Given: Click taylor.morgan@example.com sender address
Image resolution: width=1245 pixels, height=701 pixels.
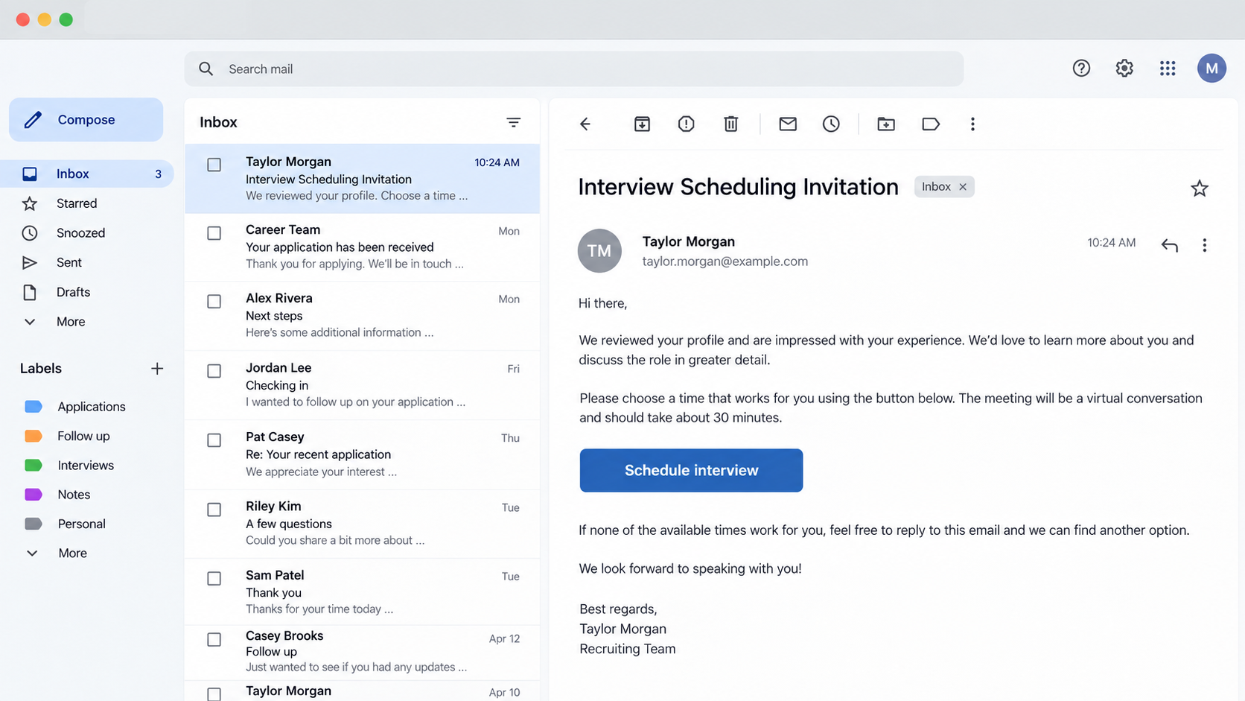Looking at the screenshot, I should 725,261.
